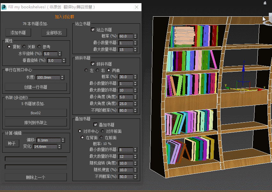
Task: Click the 全部移出 button
Action: point(54,32)
